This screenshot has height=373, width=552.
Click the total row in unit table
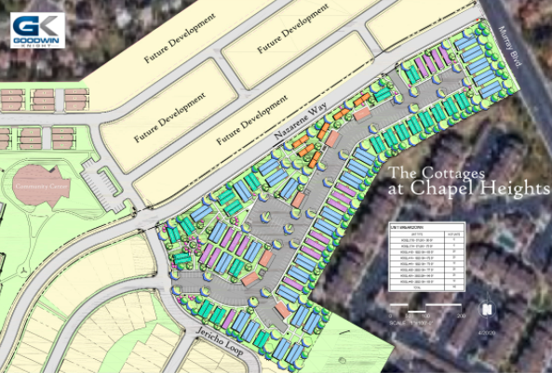pos(426,287)
